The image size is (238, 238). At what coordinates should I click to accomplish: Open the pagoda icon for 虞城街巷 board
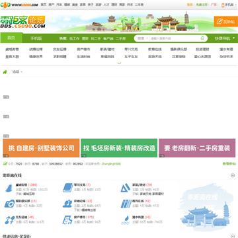[9, 188]
